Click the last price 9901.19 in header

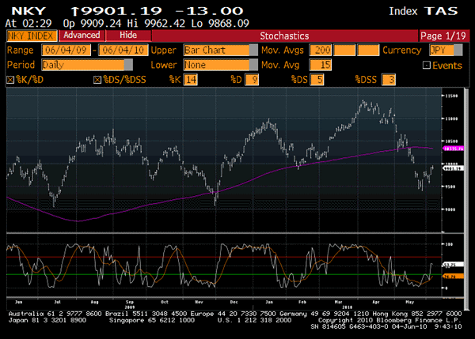point(120,11)
